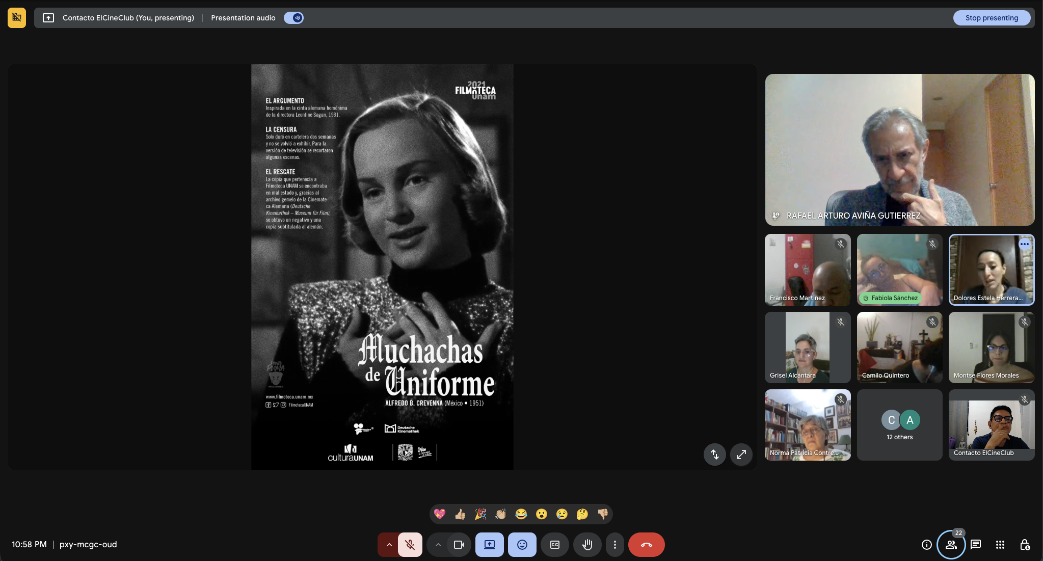Open options on Dolores Estela Herrera tile
The width and height of the screenshot is (1043, 561).
click(1024, 244)
